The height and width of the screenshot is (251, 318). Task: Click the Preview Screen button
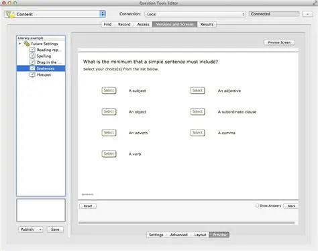(279, 42)
